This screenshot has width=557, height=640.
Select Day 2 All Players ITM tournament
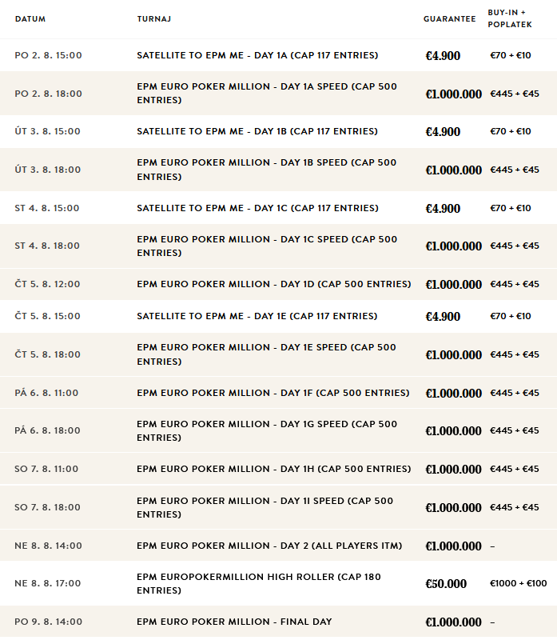point(278,546)
